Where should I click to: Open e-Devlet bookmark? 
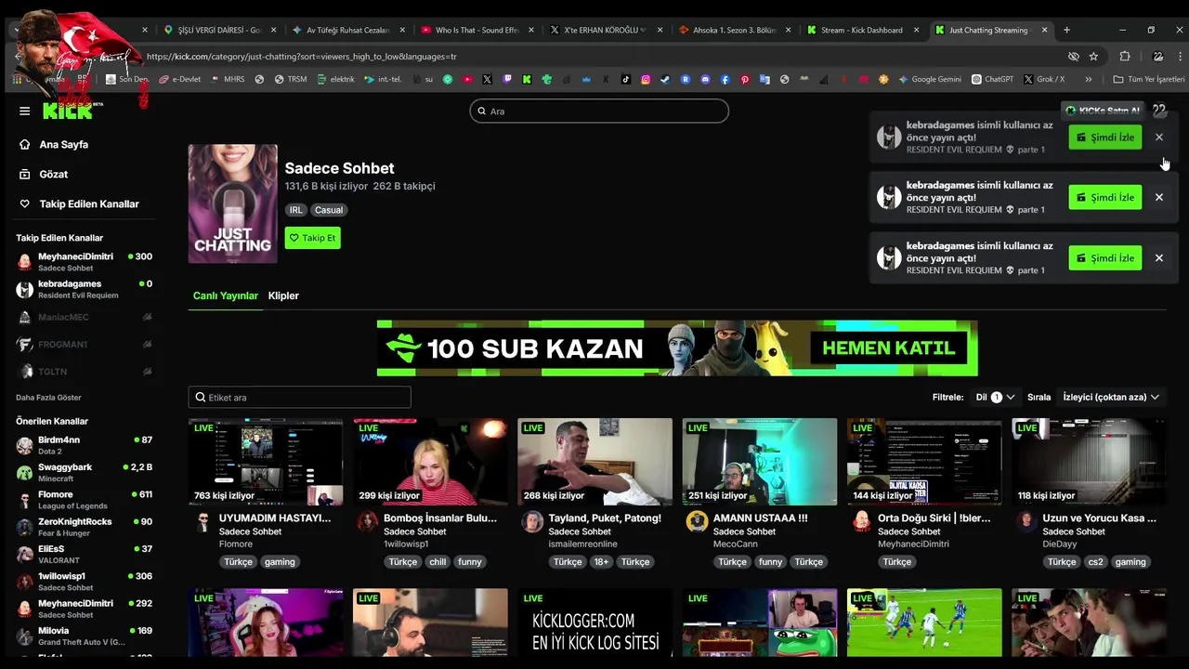(x=179, y=79)
